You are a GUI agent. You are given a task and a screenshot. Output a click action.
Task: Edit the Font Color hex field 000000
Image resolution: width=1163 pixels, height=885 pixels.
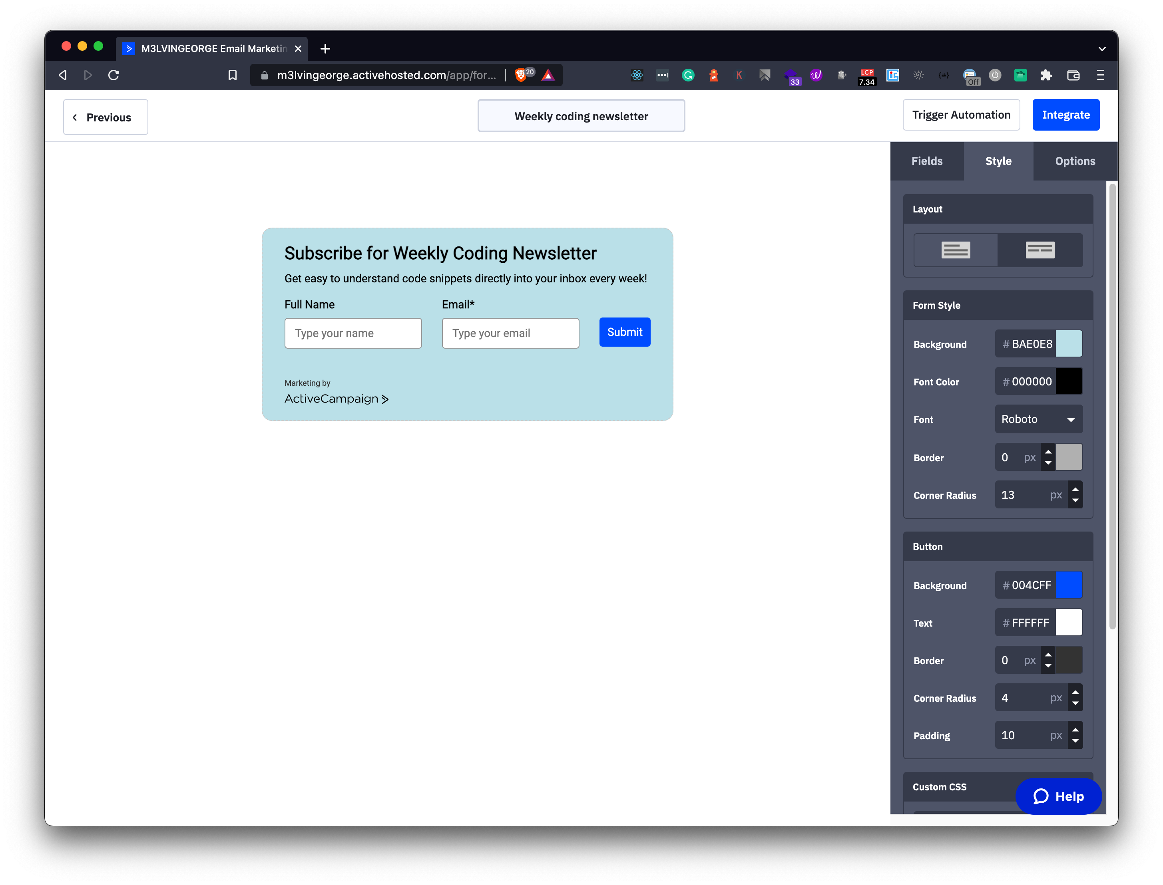pyautogui.click(x=1026, y=381)
